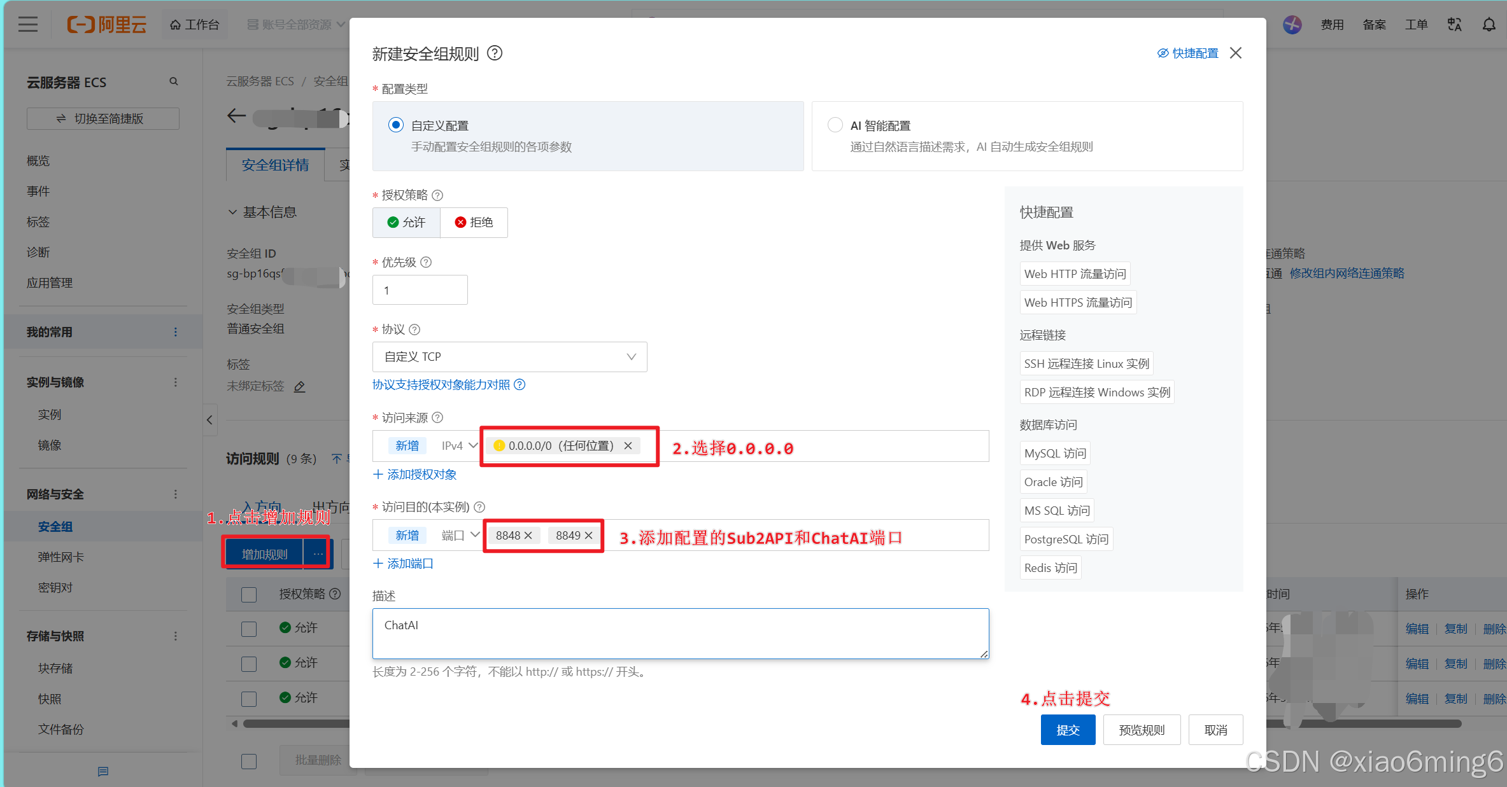Click the help icon in 授权策略 column header
This screenshot has height=787, width=1507.
coord(335,594)
